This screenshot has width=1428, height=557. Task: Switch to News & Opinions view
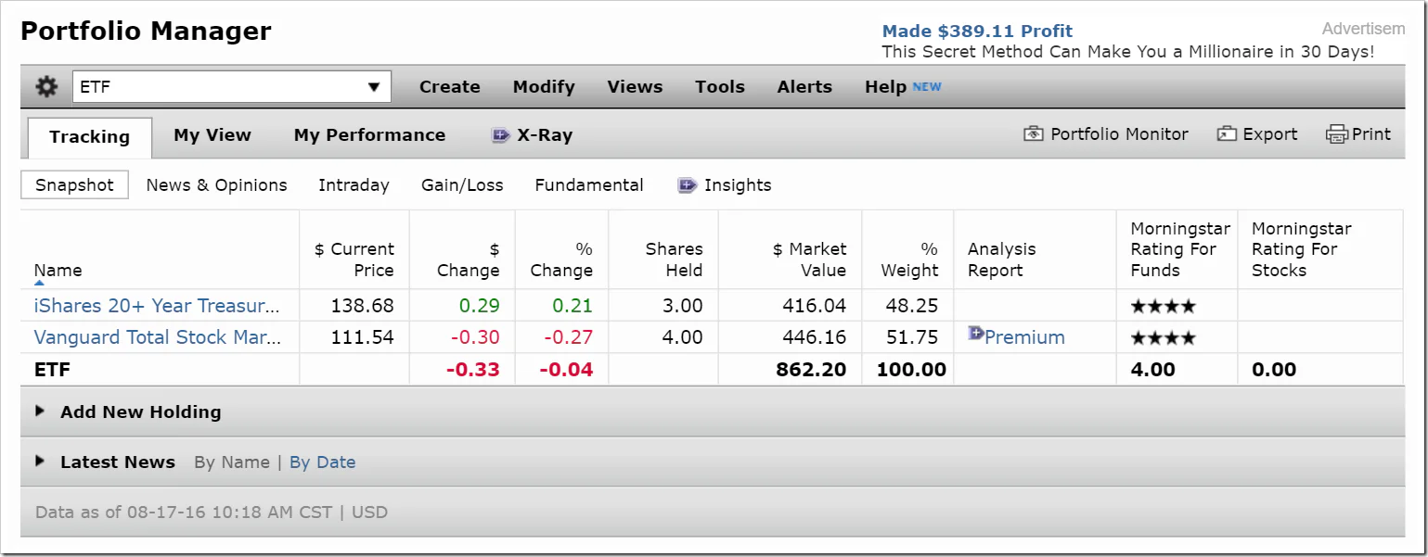217,185
